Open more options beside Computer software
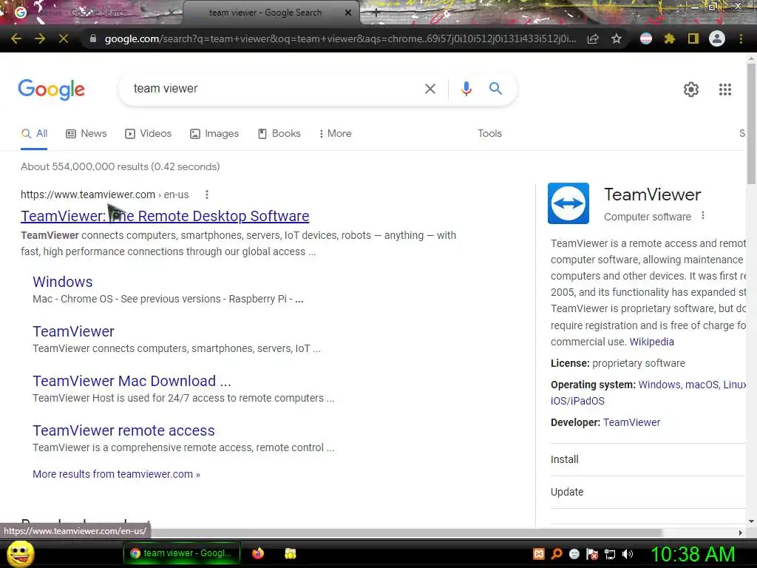Screen dimensions: 757x568 [x=703, y=215]
